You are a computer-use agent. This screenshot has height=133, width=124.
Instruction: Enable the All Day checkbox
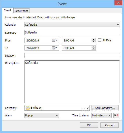point(100,40)
